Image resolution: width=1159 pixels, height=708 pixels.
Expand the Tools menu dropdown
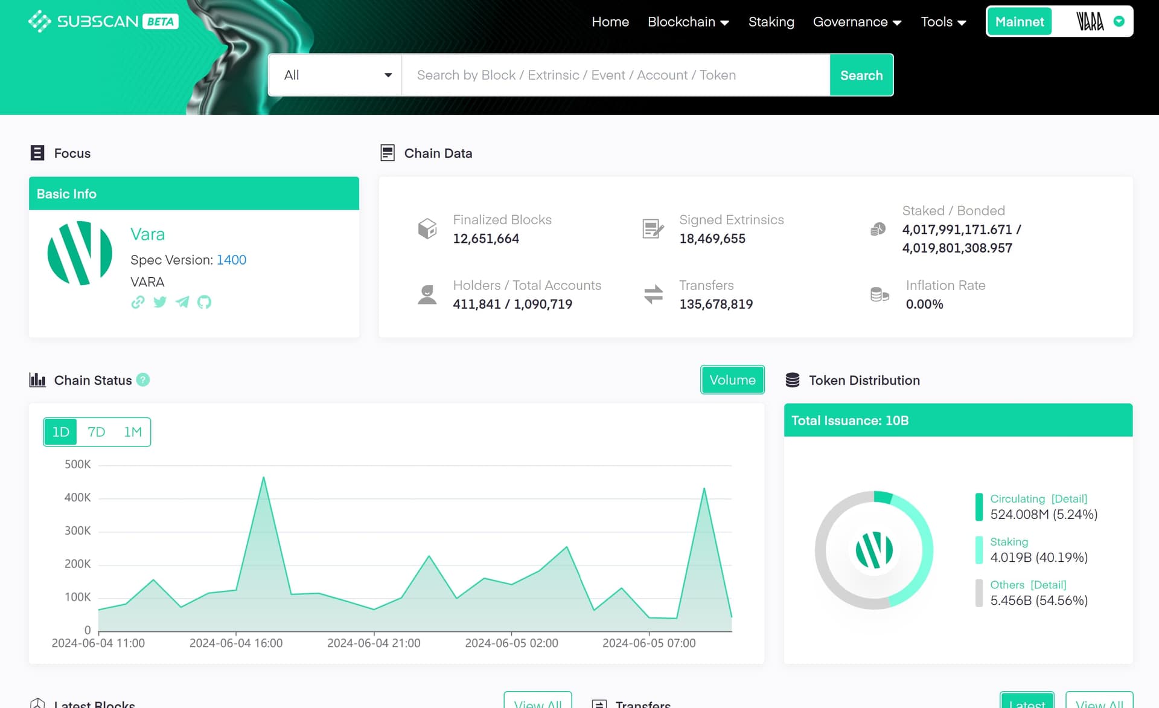click(x=943, y=22)
